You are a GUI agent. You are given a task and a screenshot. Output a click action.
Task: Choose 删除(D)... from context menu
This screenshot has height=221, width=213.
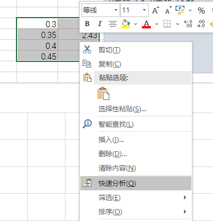[136, 154]
